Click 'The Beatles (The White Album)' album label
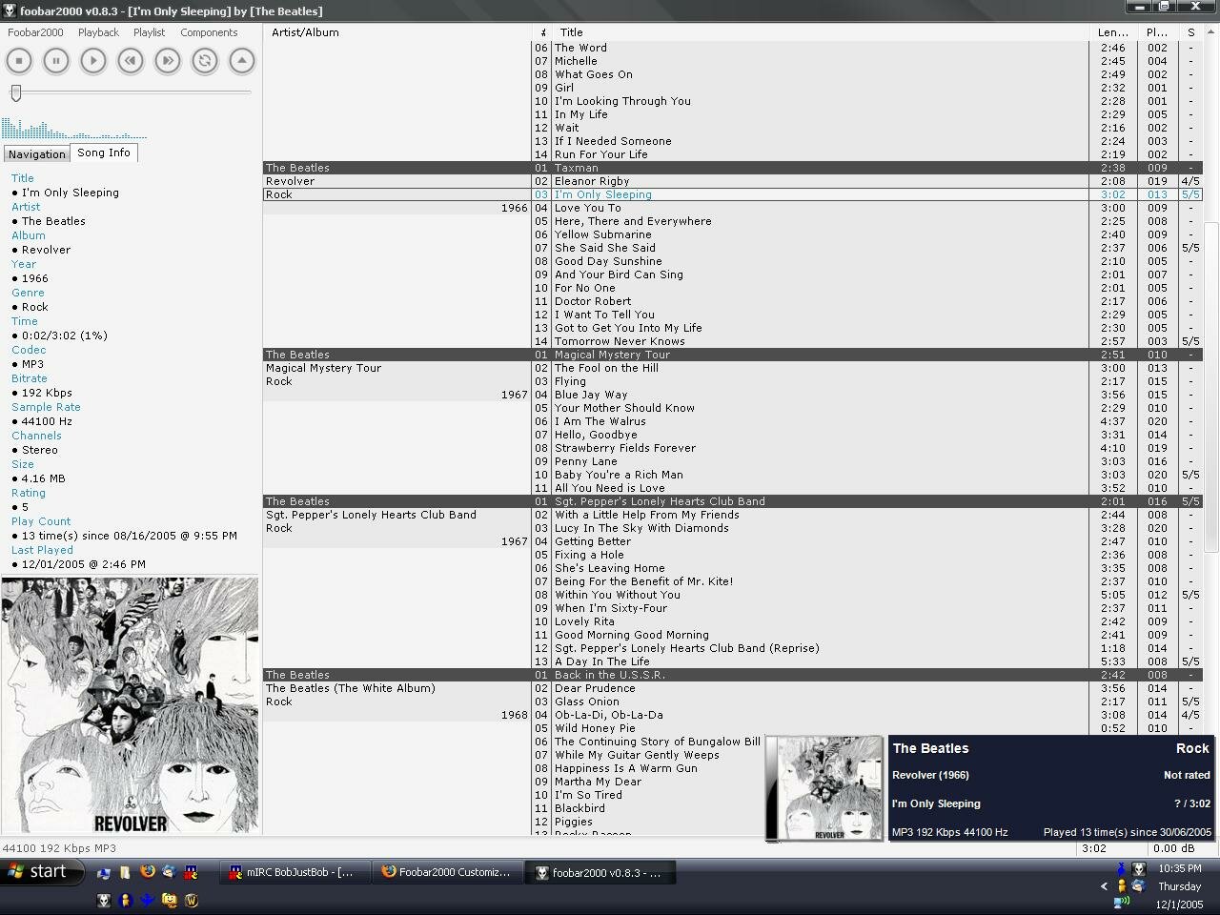 tap(350, 688)
